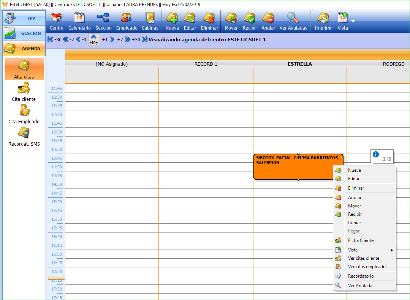Open the Cabinas view icon
Image resolution: width=410 pixels, height=300 pixels.
(150, 18)
